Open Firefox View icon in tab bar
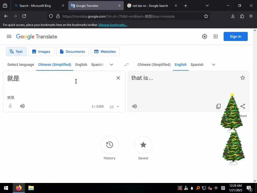257x193 pixels. [5, 6]
